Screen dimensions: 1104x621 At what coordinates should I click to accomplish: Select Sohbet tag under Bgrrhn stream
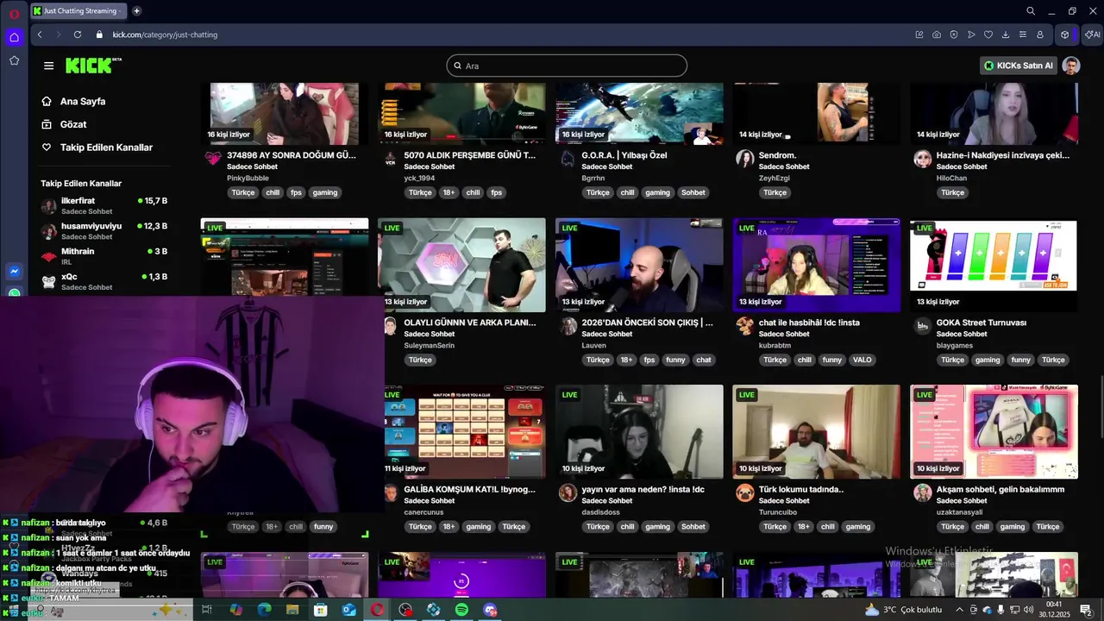(x=693, y=192)
